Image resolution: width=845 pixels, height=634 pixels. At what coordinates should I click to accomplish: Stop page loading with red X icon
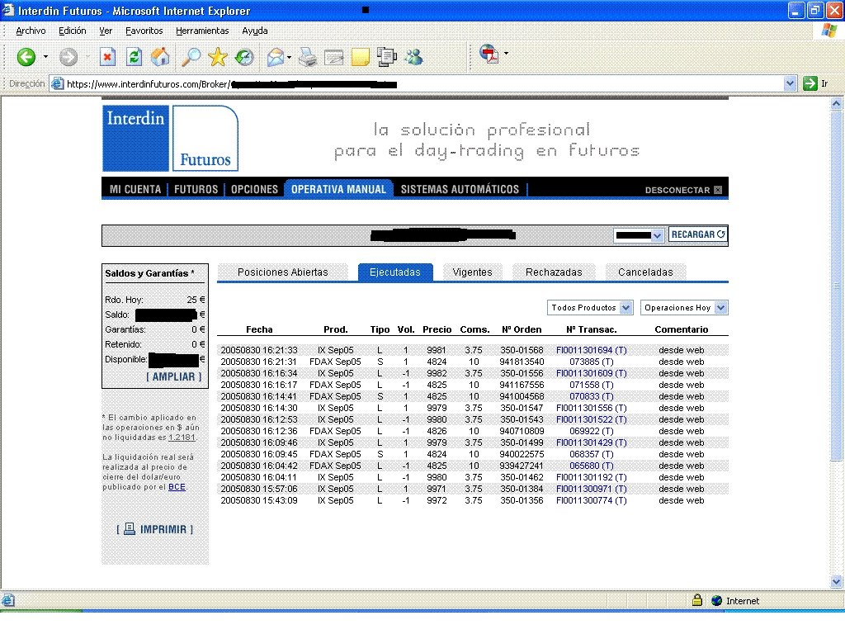[108, 57]
